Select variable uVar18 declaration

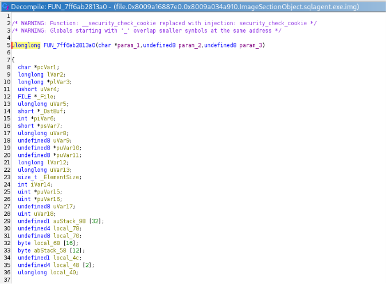(x=44, y=214)
